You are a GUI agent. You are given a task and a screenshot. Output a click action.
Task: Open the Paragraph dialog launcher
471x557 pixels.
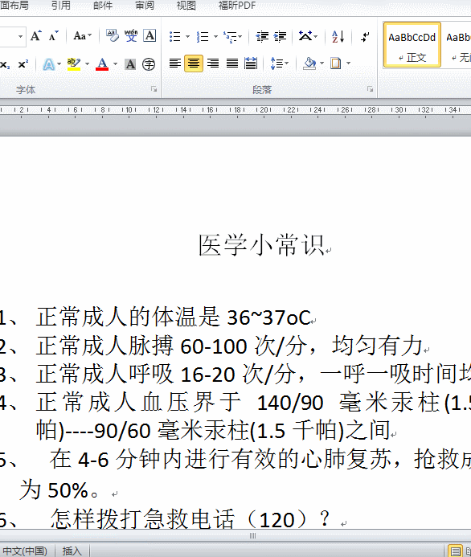[x=370, y=89]
